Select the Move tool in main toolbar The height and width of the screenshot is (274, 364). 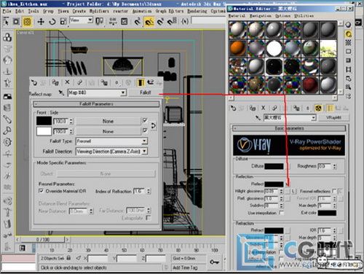[41, 22]
